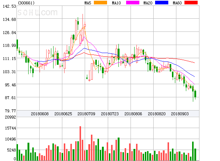The height and width of the screenshot is (161, 220).
Task: Click the 142.53 top price label
Action: (x=8, y=6)
